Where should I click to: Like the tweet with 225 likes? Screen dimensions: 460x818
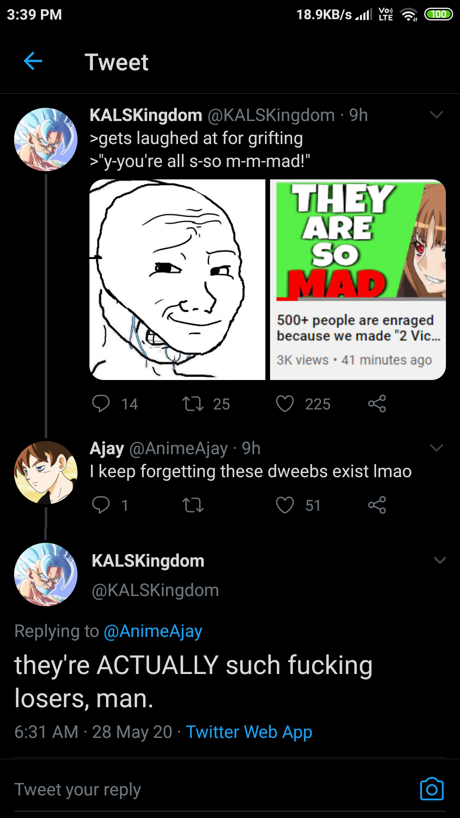coord(285,403)
